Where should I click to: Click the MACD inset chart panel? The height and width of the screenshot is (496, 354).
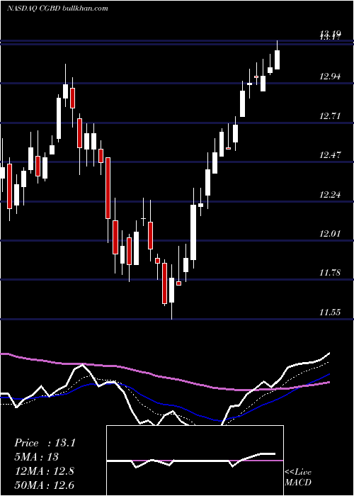(195, 461)
